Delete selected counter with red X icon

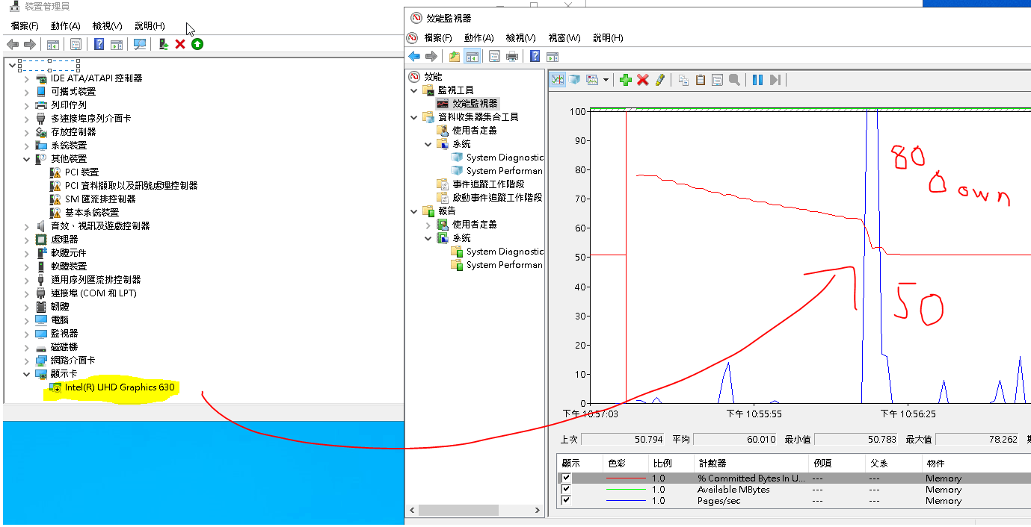pos(642,80)
